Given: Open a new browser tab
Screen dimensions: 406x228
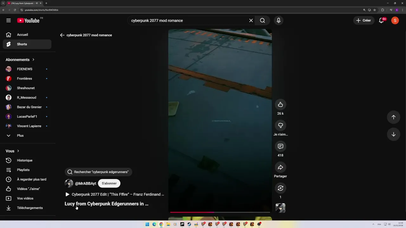Looking at the screenshot, I should [46, 3].
